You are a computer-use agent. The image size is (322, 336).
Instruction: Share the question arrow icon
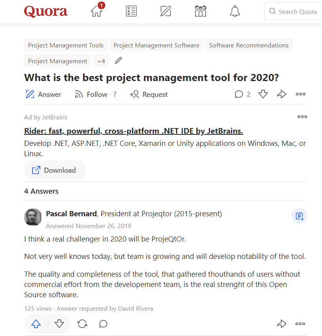(x=282, y=94)
